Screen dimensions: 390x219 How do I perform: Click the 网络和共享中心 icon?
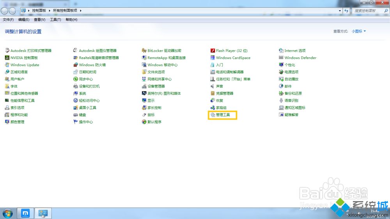point(144,79)
